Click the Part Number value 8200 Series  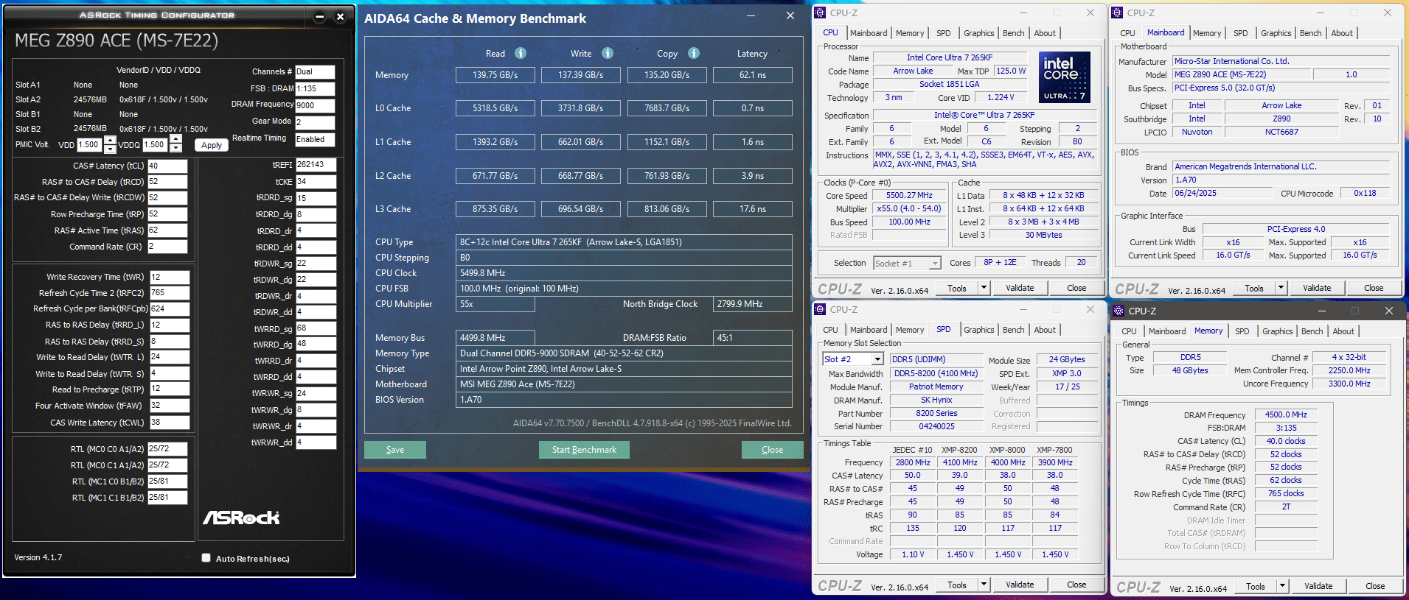point(936,414)
